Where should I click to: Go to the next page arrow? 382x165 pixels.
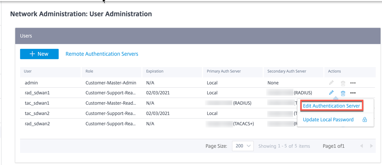(x=371, y=146)
